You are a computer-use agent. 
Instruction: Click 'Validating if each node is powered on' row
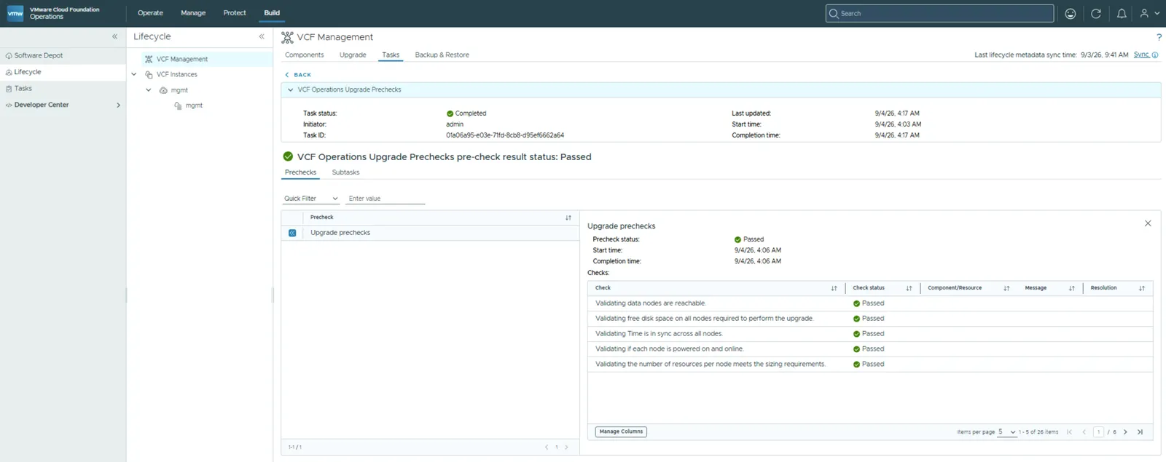870,349
